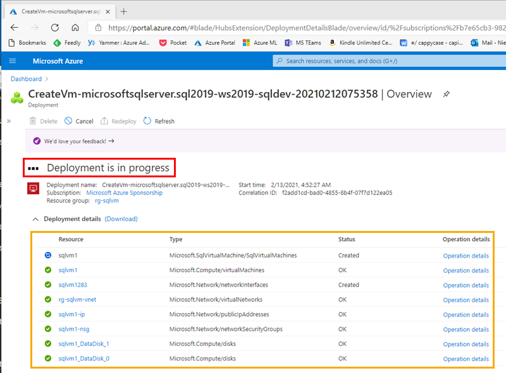Open the sqlvm1 virtual machine resource link

click(68, 270)
